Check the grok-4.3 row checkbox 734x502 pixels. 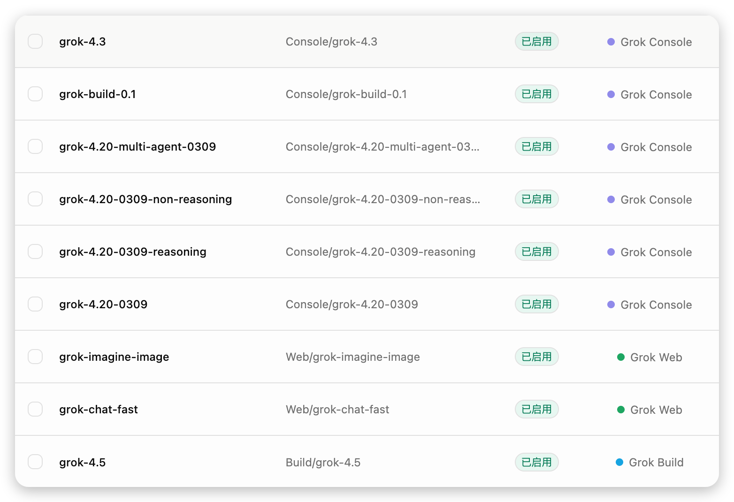(x=35, y=41)
